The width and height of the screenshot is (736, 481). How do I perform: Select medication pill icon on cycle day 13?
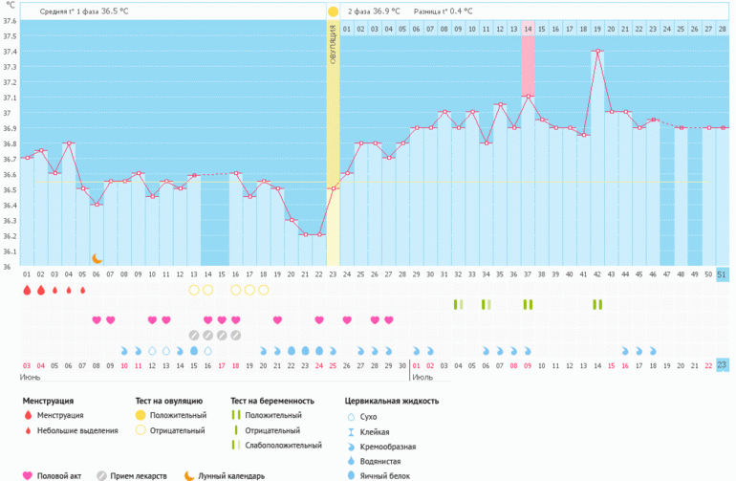tap(194, 335)
